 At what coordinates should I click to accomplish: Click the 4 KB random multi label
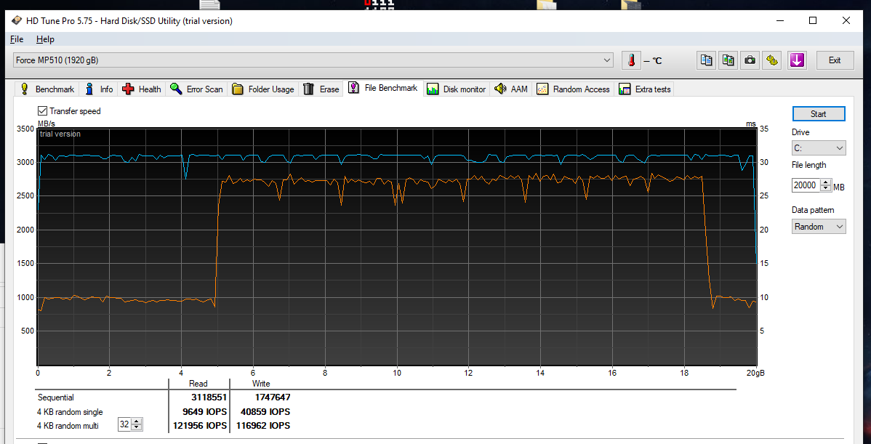[68, 426]
